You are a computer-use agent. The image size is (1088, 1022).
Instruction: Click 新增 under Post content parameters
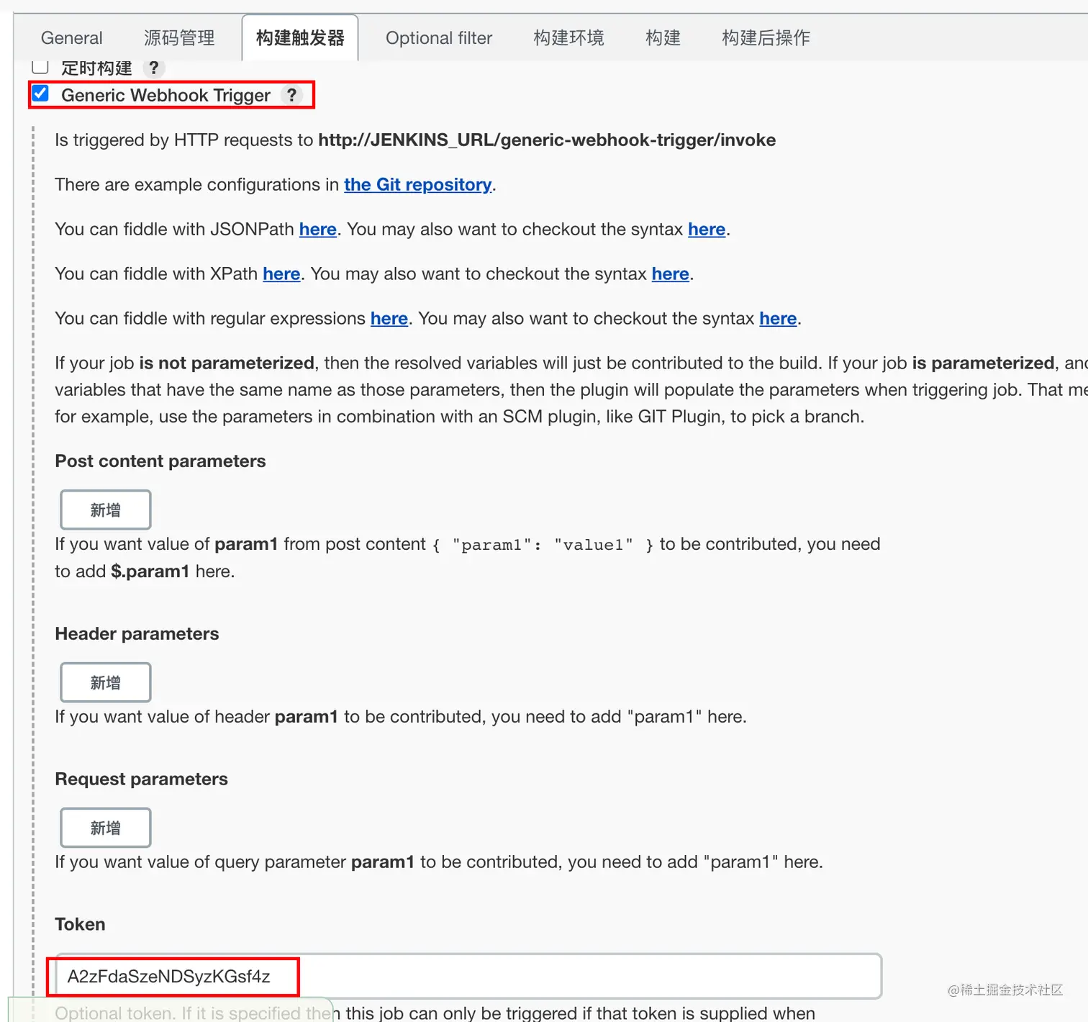coord(106,510)
